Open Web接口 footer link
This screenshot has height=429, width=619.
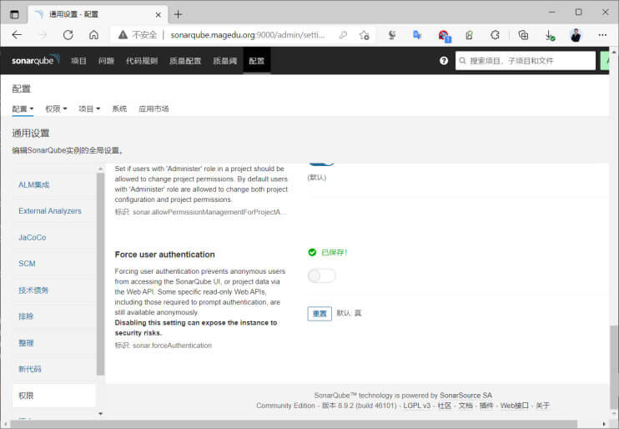[x=515, y=406]
